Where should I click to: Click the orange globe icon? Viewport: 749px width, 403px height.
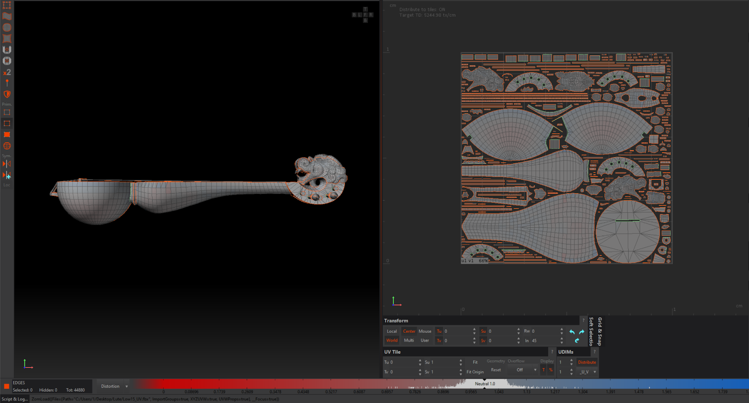[7, 146]
